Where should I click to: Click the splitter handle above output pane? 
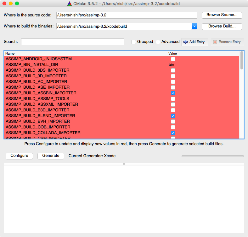coord(124,164)
